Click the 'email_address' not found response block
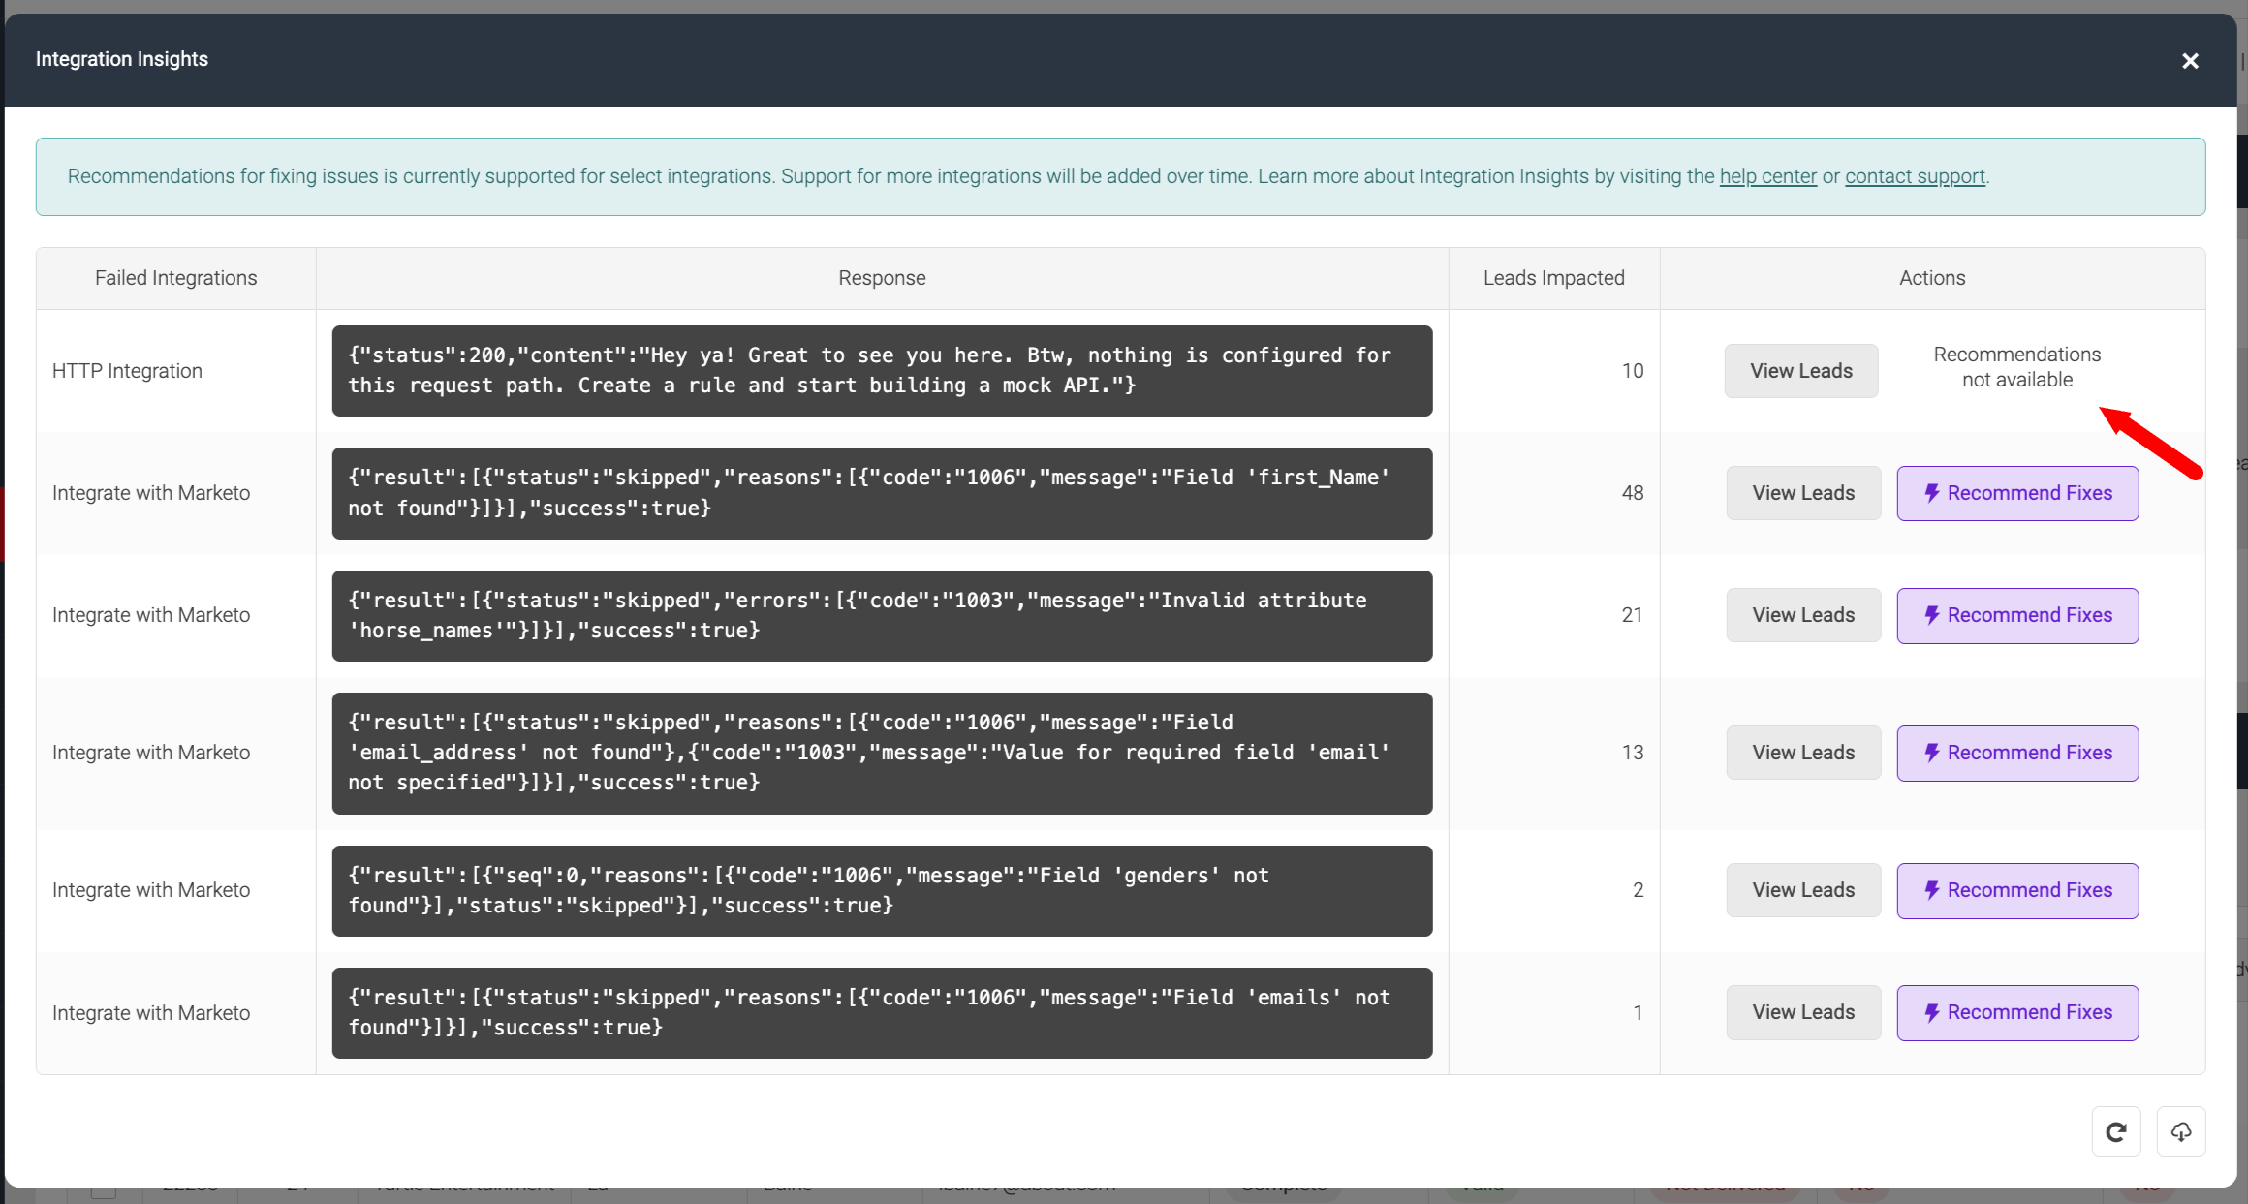Viewport: 2248px width, 1204px height. tap(882, 754)
